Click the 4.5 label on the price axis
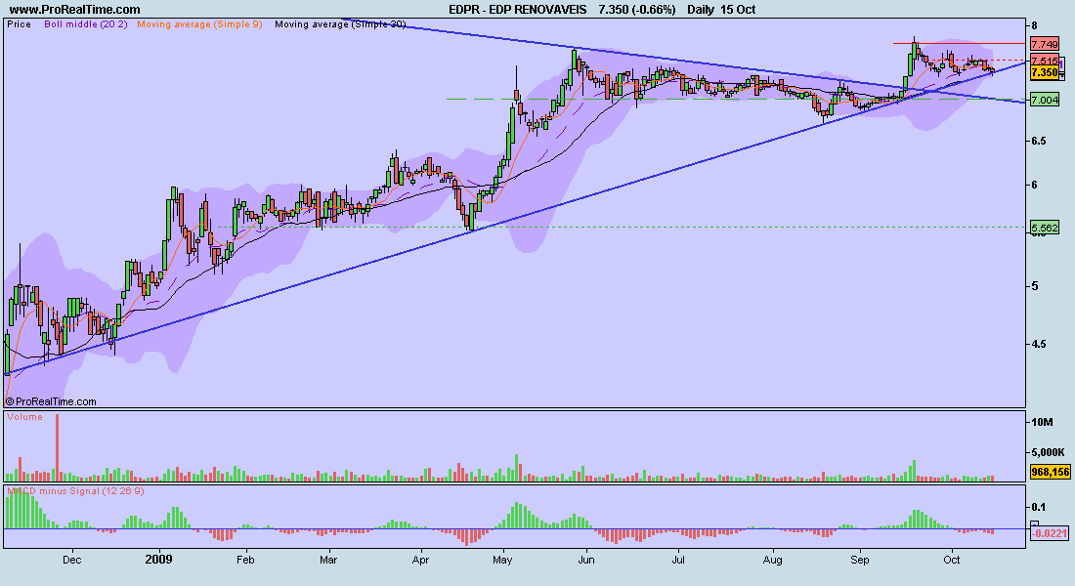 tap(1039, 345)
